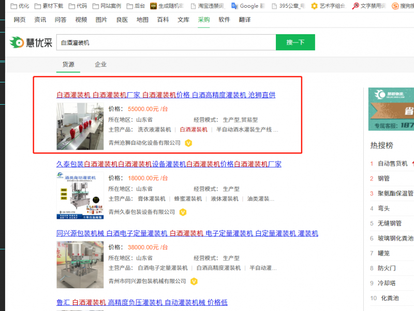Image resolution: width=414 pixels, height=311 pixels.
Task: Open hot search item 自动售货机
Action: (x=393, y=164)
